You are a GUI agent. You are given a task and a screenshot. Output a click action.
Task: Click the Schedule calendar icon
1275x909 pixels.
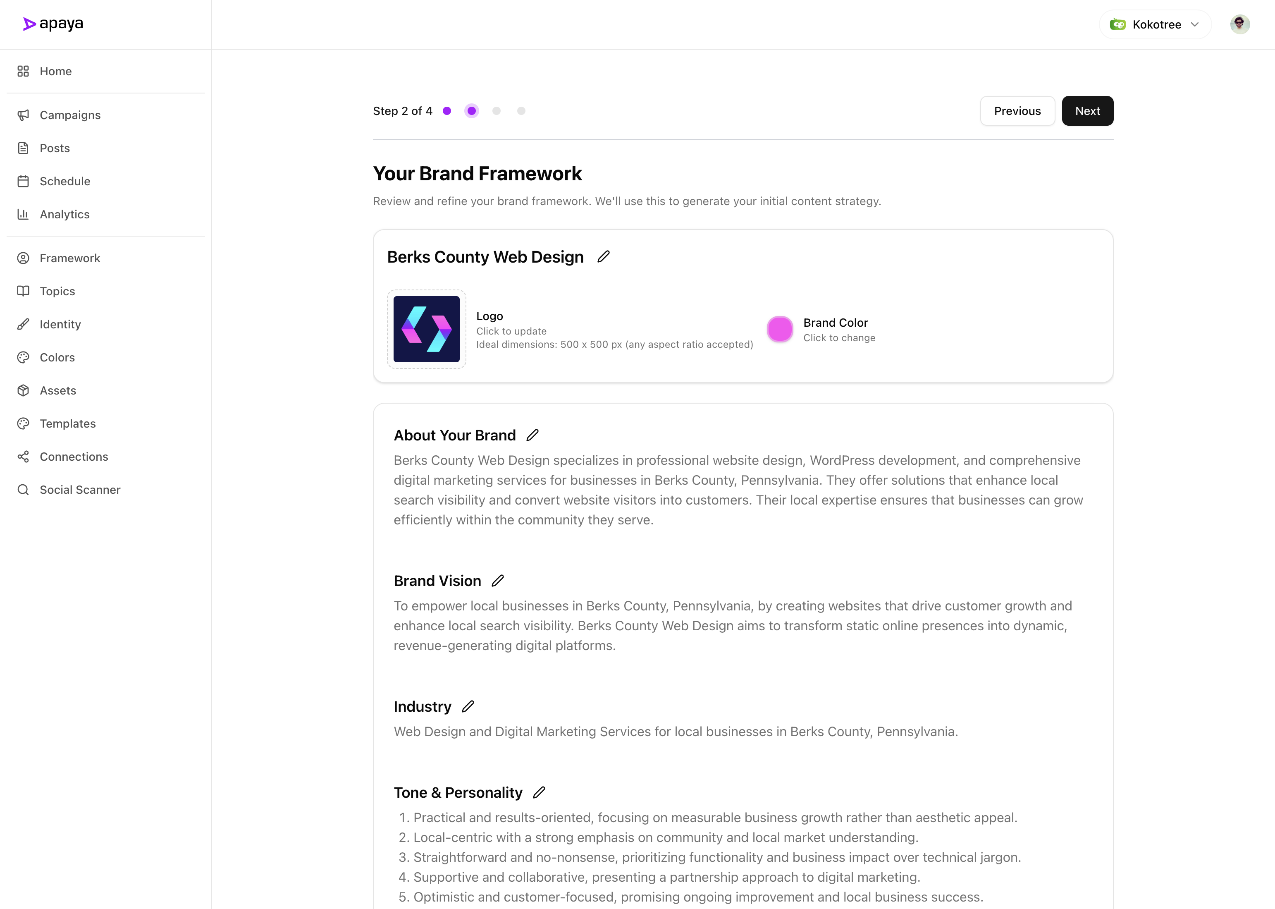point(23,181)
